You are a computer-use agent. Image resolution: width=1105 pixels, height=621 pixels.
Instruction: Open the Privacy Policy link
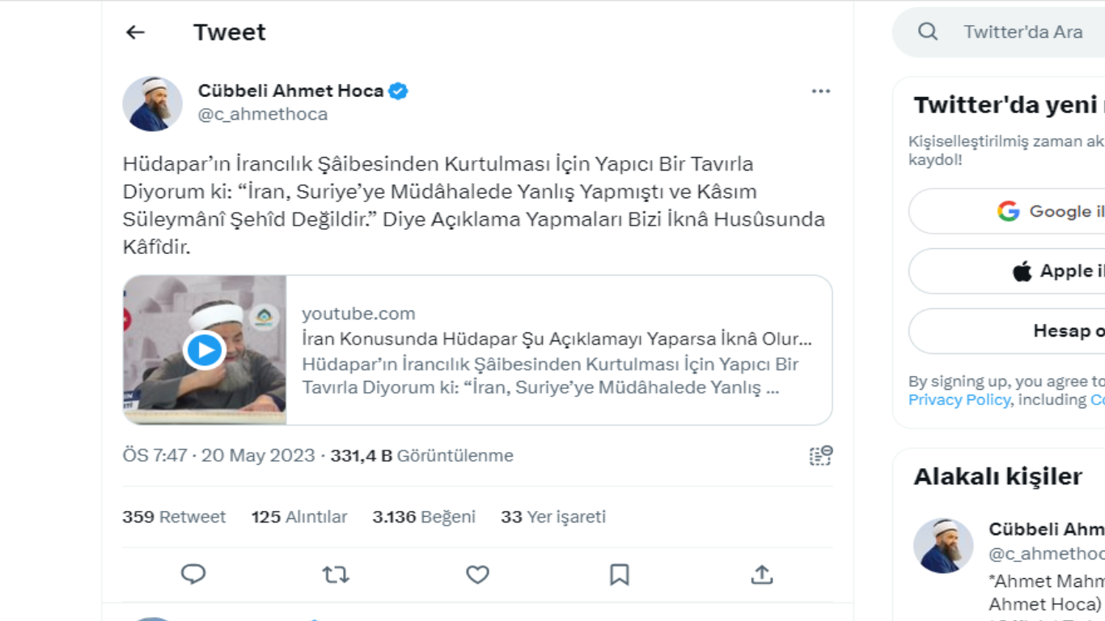click(959, 399)
